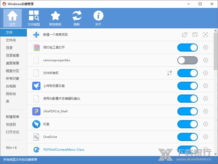The height and width of the screenshot is (164, 218).
Task: Open settings gear for JiKePDFCvt_Shell
Action: (x=206, y=111)
